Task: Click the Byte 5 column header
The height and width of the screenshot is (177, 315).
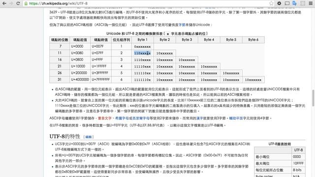Action: (231, 40)
